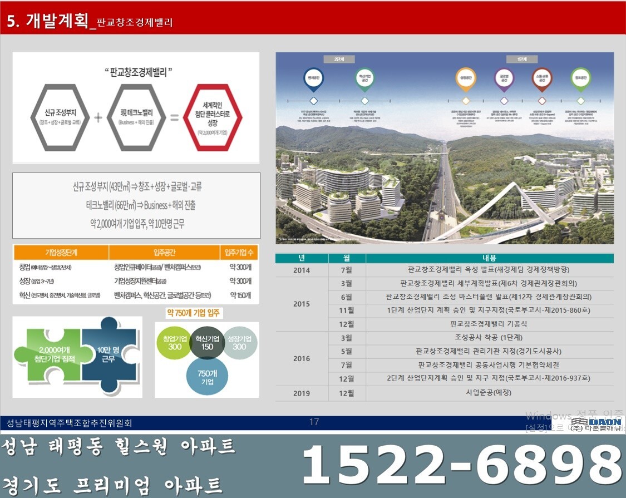Screen dimensions: 626x498
Task: Click the 신규 조성부지 gray hexagon
Action: 60,117
